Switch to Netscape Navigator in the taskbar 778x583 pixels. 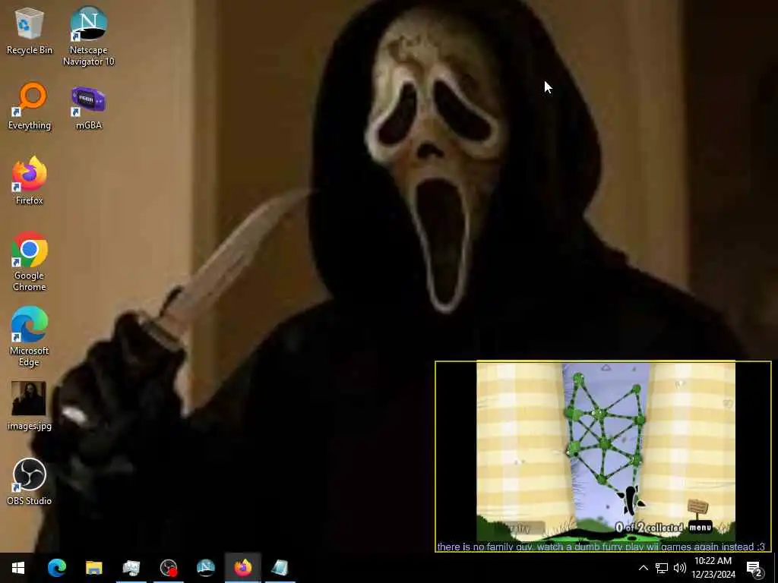click(205, 568)
